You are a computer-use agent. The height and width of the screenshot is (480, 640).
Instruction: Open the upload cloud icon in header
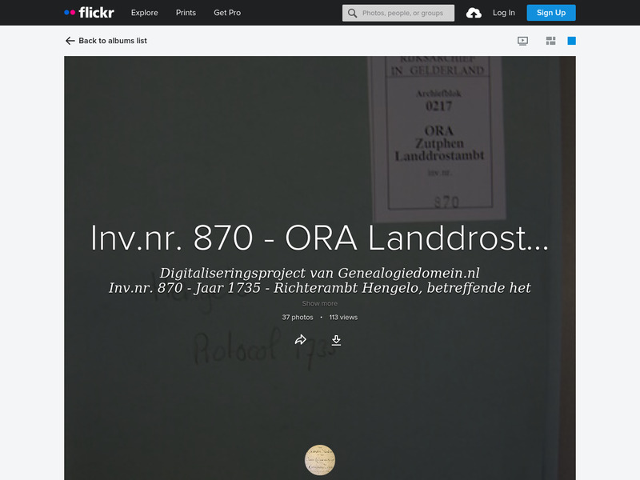click(472, 13)
